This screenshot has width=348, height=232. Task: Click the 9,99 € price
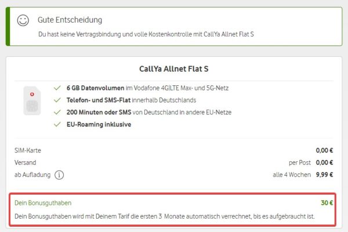324,175
